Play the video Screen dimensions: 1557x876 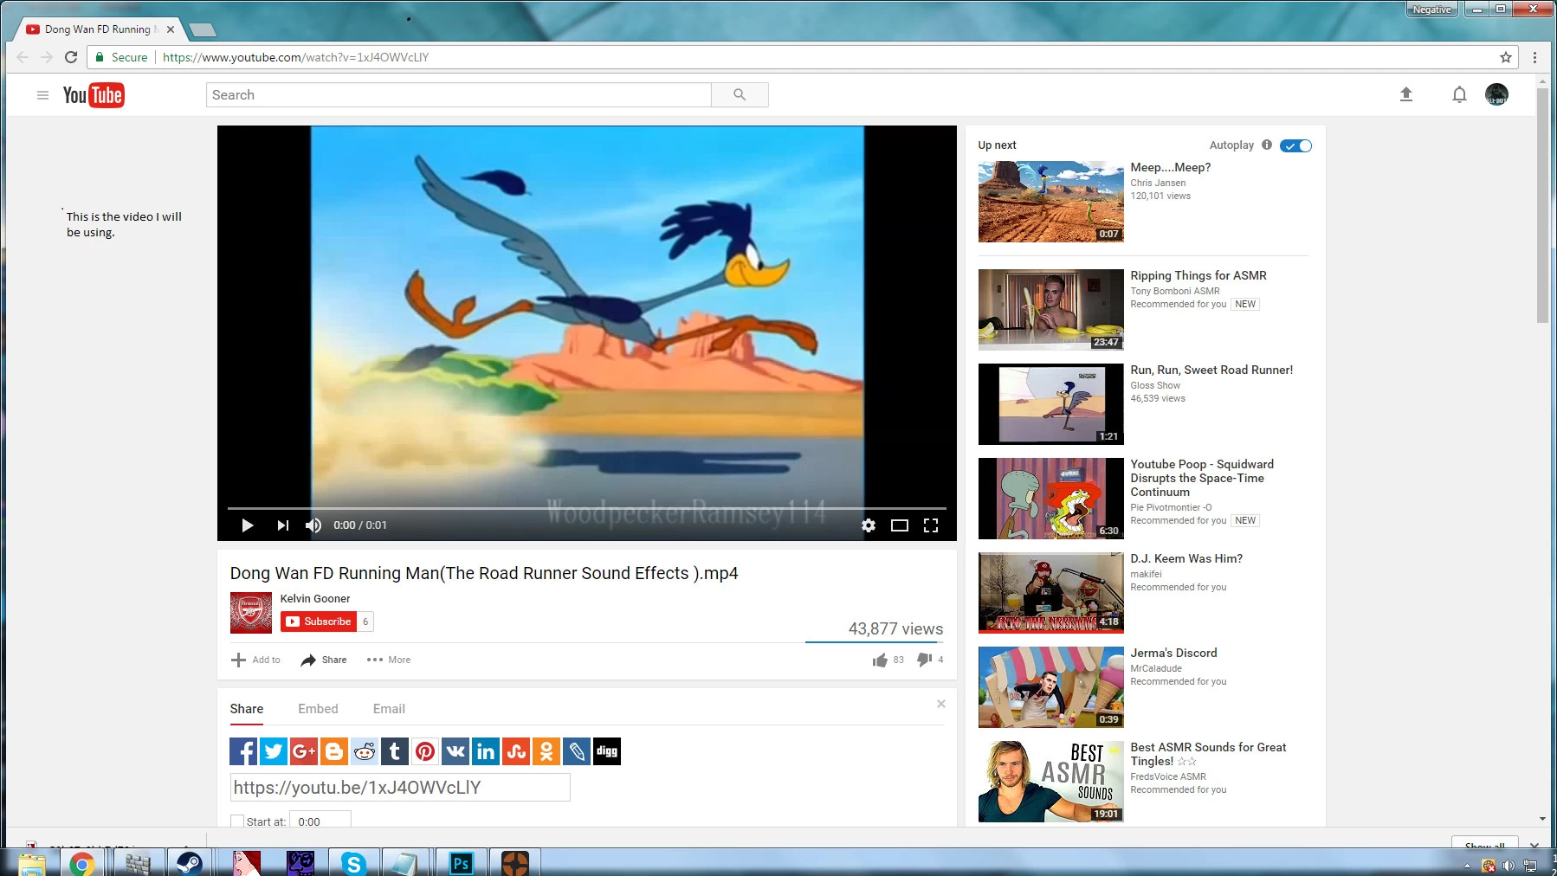(247, 525)
